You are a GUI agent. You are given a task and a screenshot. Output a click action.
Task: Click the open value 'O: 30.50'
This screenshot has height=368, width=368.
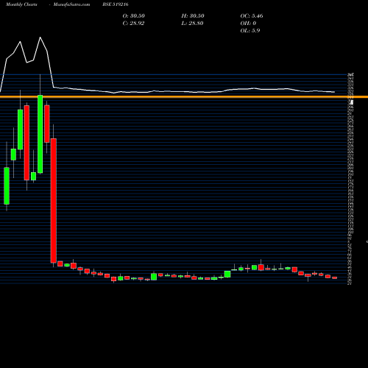tap(134, 15)
